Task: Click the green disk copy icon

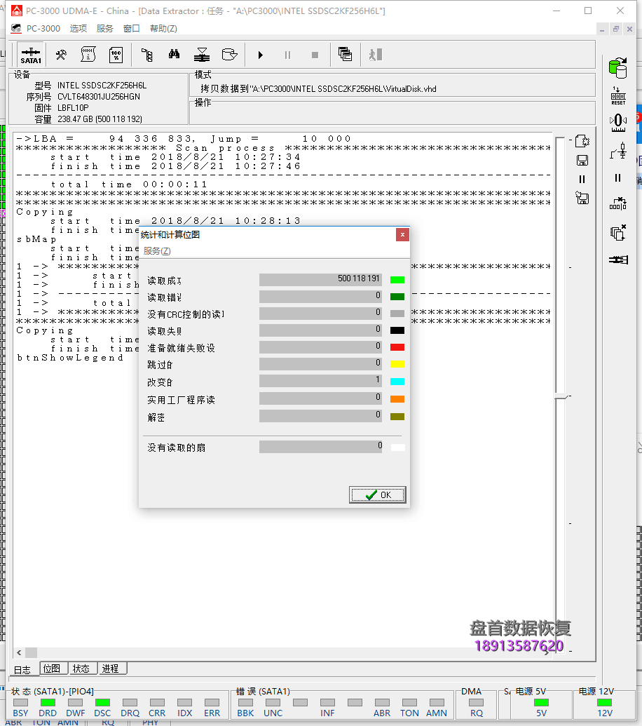Action: (617, 67)
